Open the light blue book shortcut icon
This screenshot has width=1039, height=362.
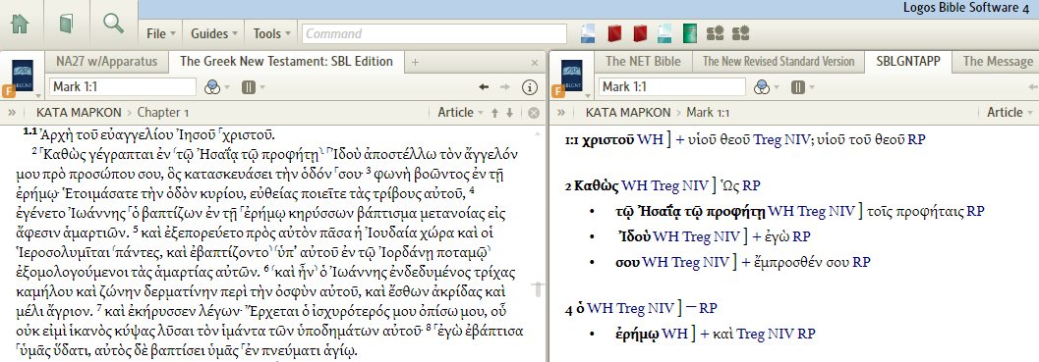tap(588, 33)
